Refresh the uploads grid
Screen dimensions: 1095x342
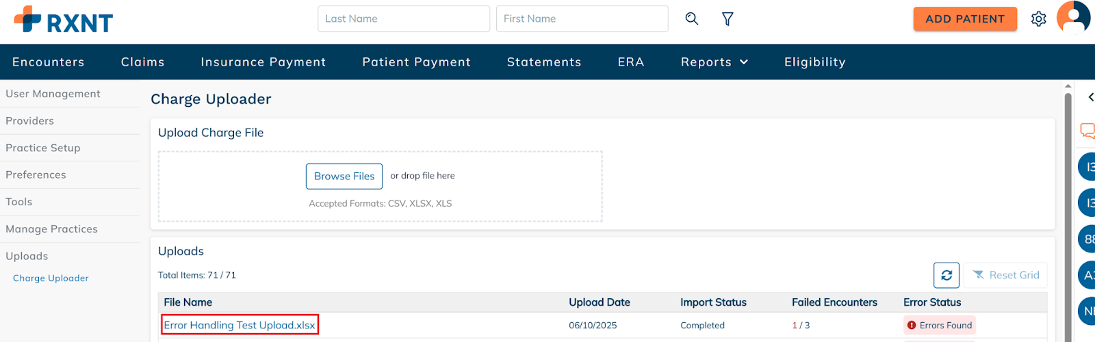click(x=946, y=275)
